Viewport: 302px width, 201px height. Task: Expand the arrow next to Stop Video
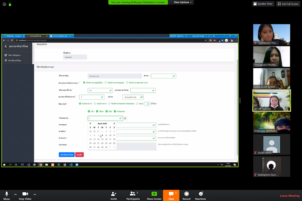[x=34, y=194]
